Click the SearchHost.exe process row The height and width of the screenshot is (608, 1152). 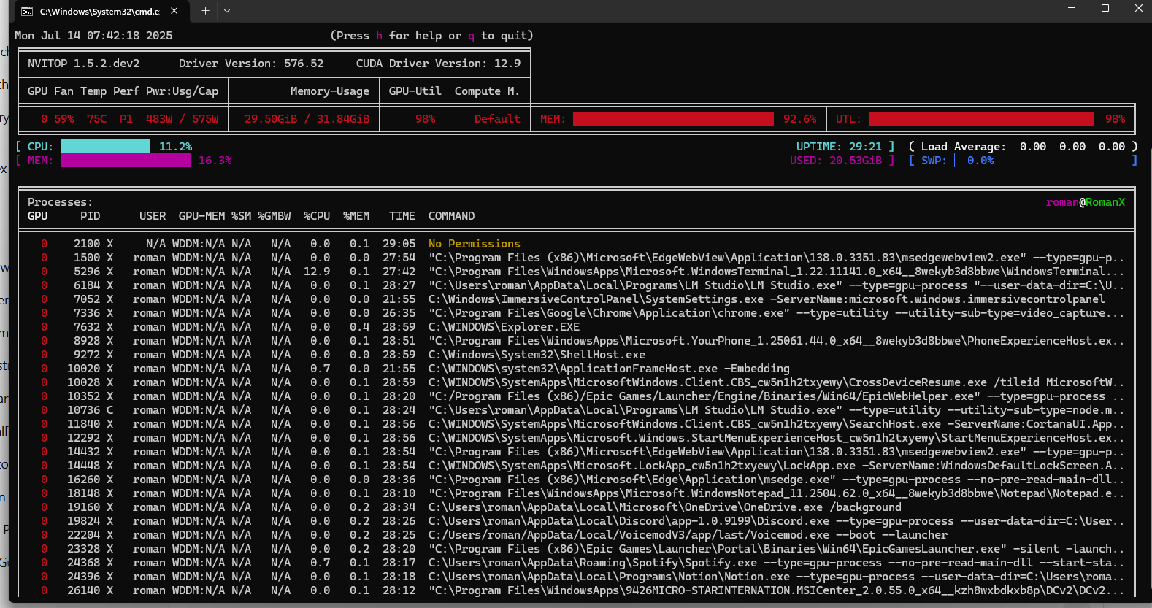(x=577, y=424)
